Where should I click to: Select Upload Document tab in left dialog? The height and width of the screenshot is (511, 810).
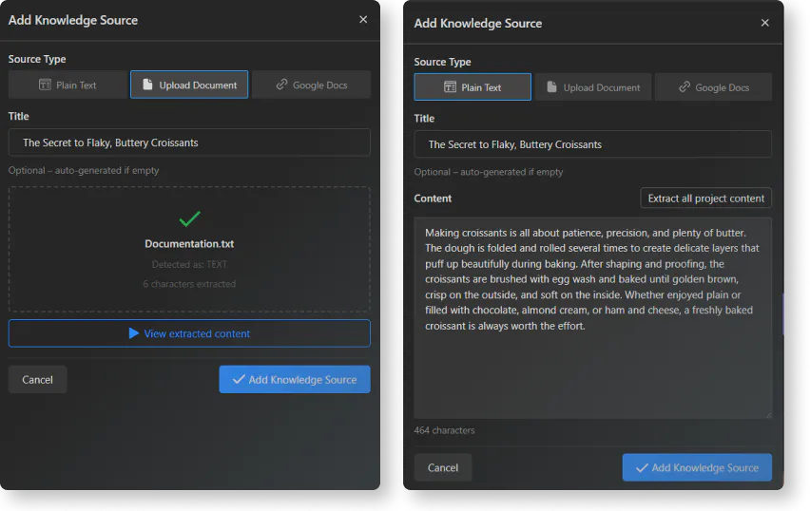tap(189, 85)
